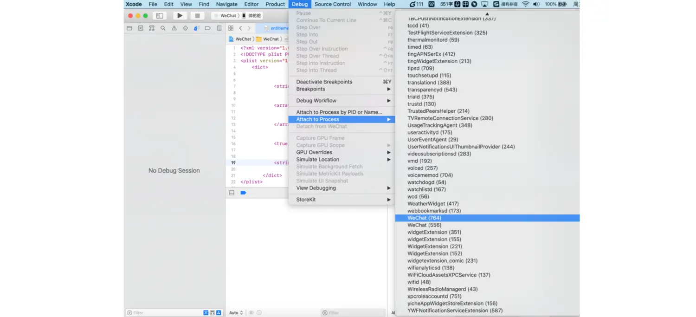
Task: Open the Debug menu in menu bar
Action: (300, 4)
